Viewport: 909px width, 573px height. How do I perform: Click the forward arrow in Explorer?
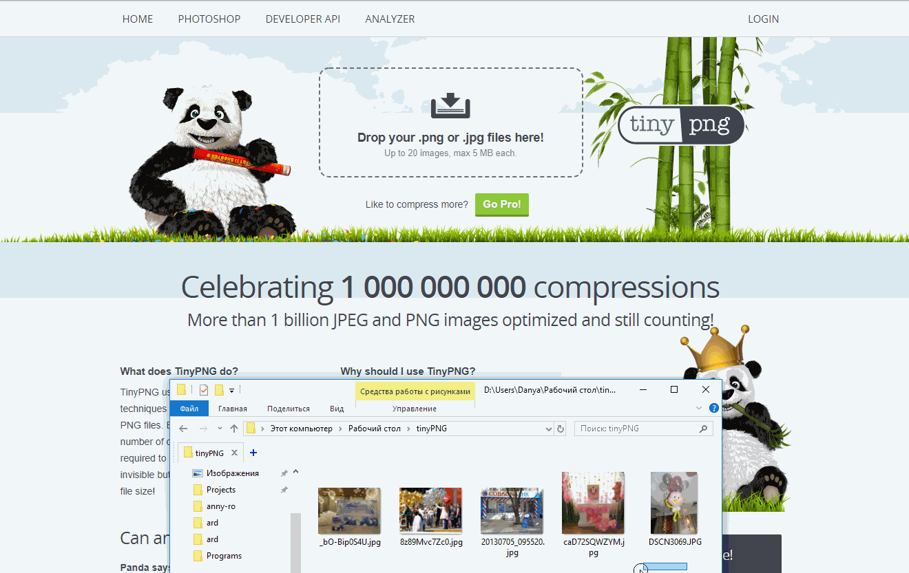tap(203, 429)
